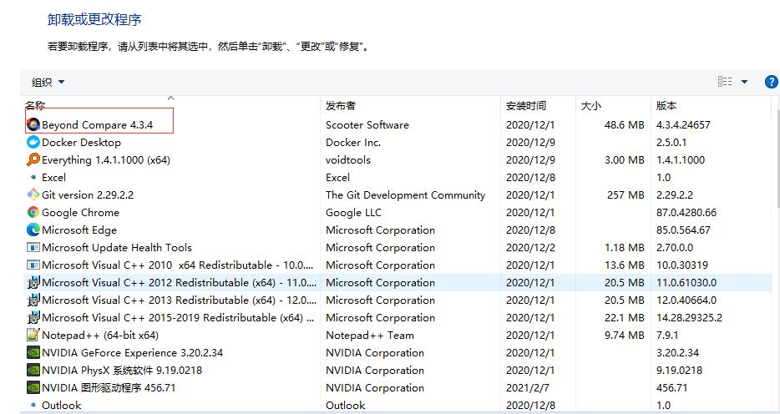Sort the list by 大小 column

591,105
